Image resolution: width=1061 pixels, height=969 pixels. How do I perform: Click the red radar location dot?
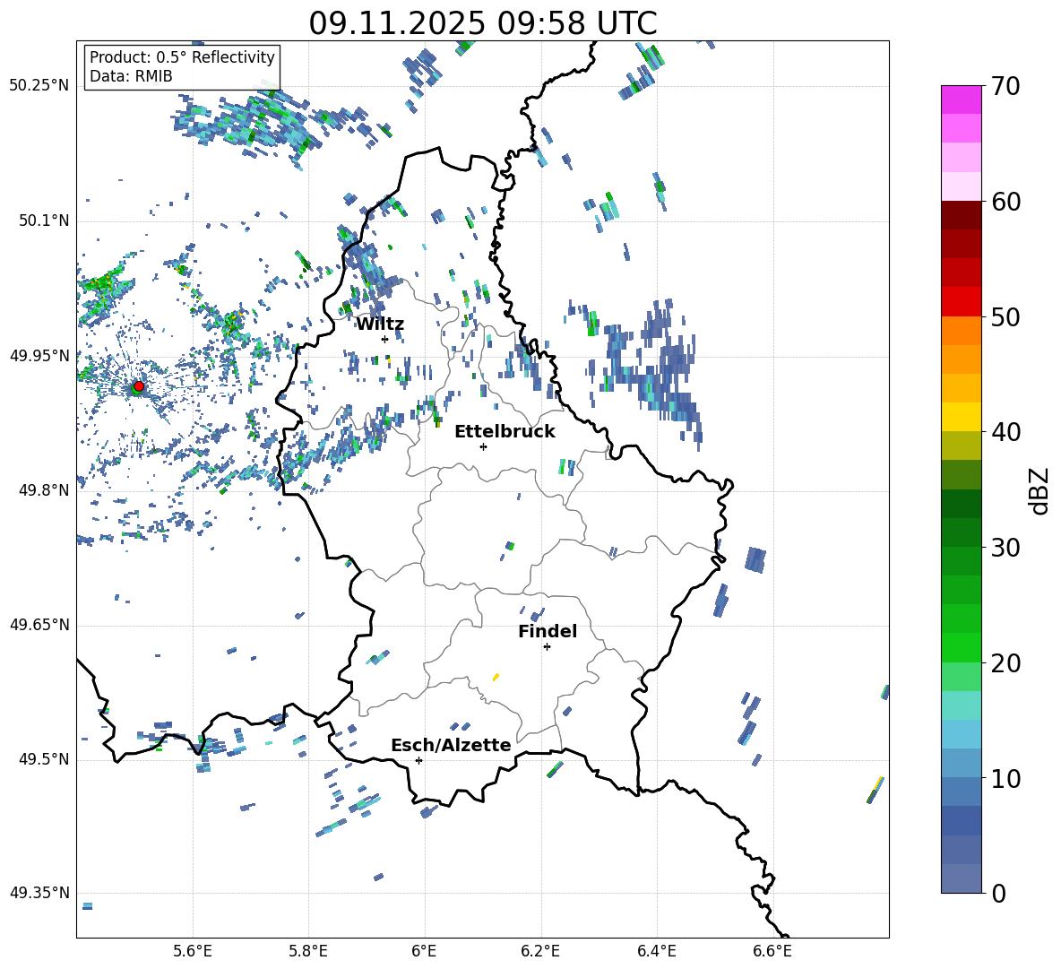click(x=139, y=385)
